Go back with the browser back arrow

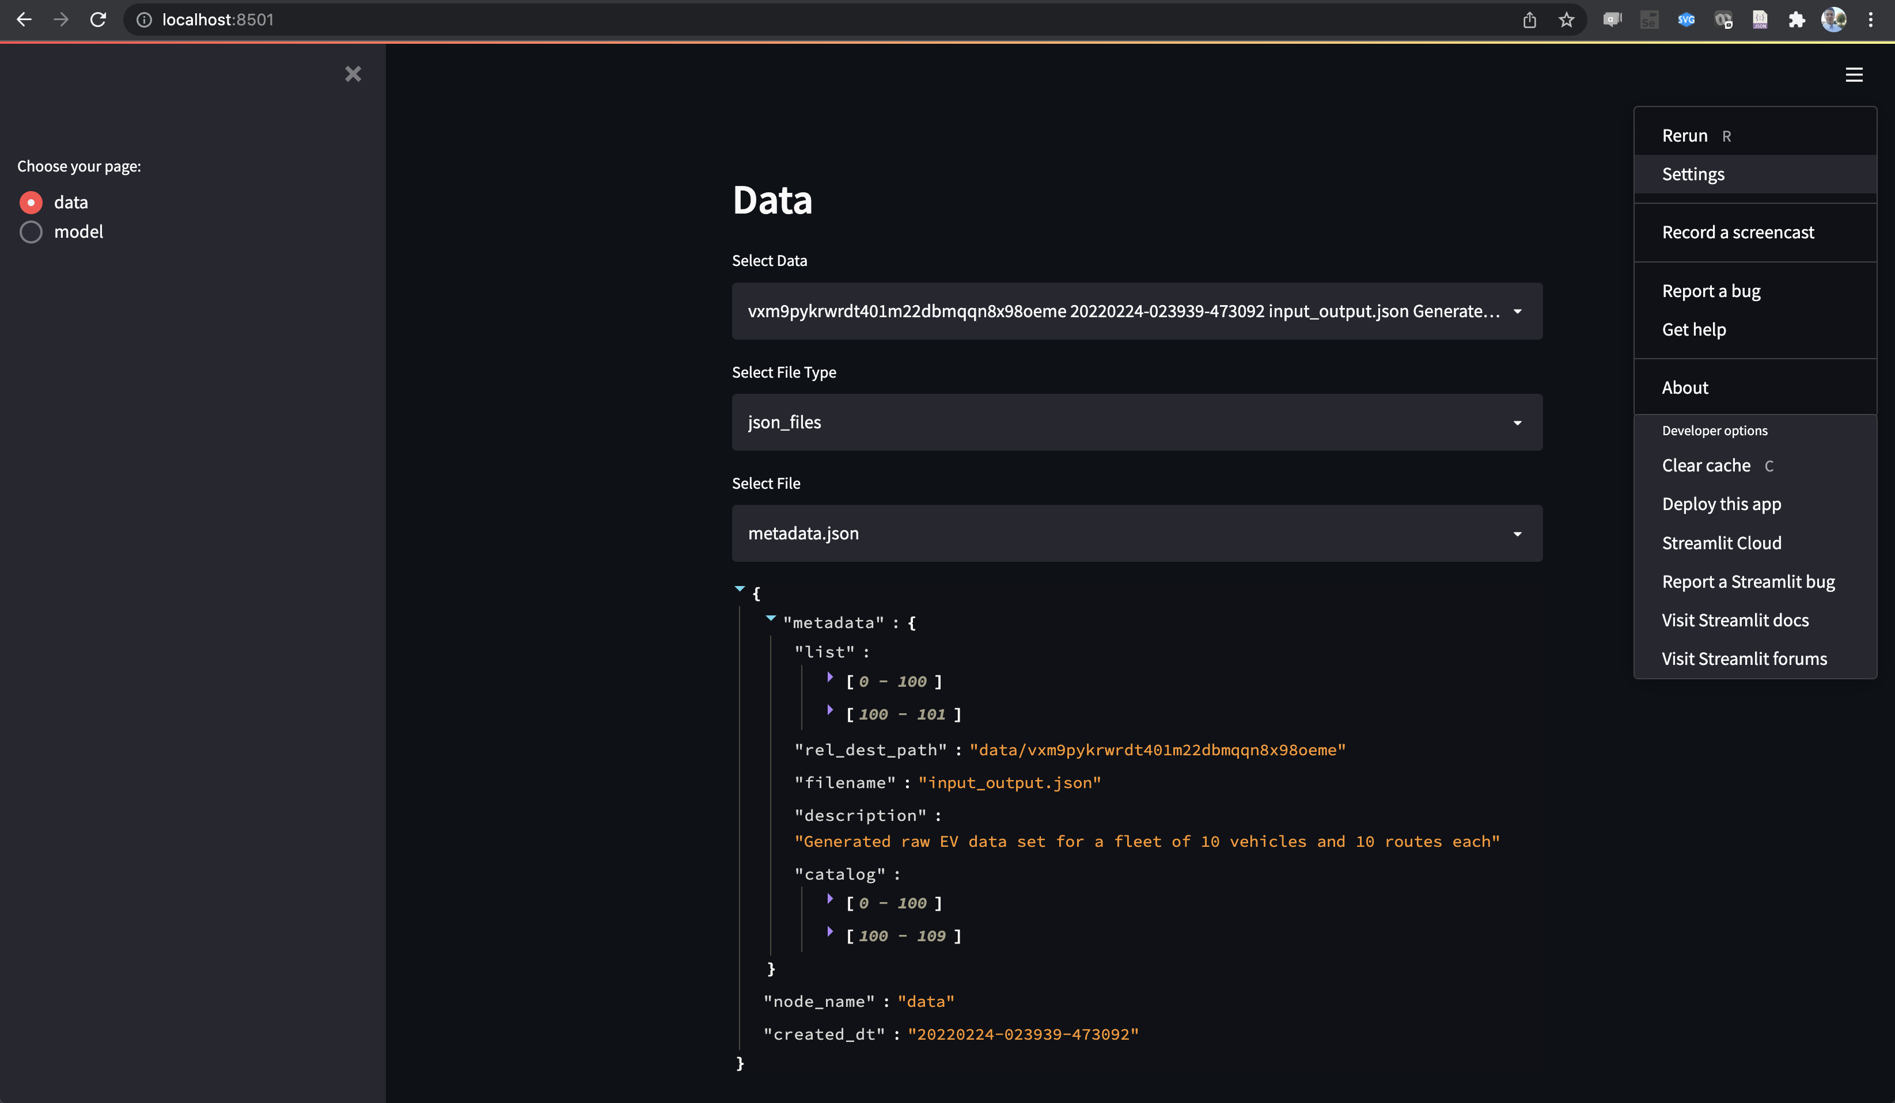(x=24, y=20)
